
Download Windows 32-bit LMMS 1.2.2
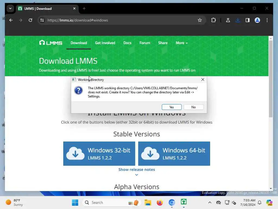tap(99, 153)
